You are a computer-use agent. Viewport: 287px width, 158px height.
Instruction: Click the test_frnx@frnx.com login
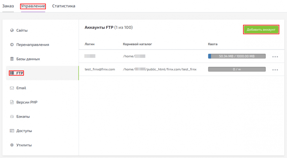100,69
